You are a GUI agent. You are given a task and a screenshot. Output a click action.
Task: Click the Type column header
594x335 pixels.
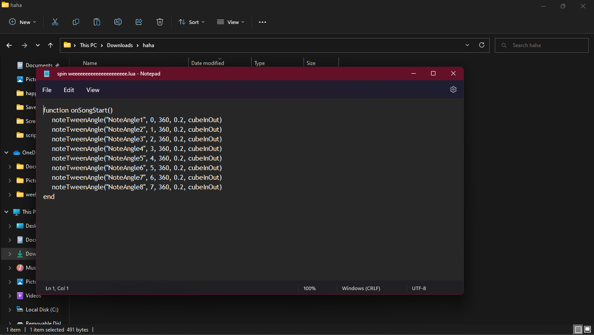point(277,63)
